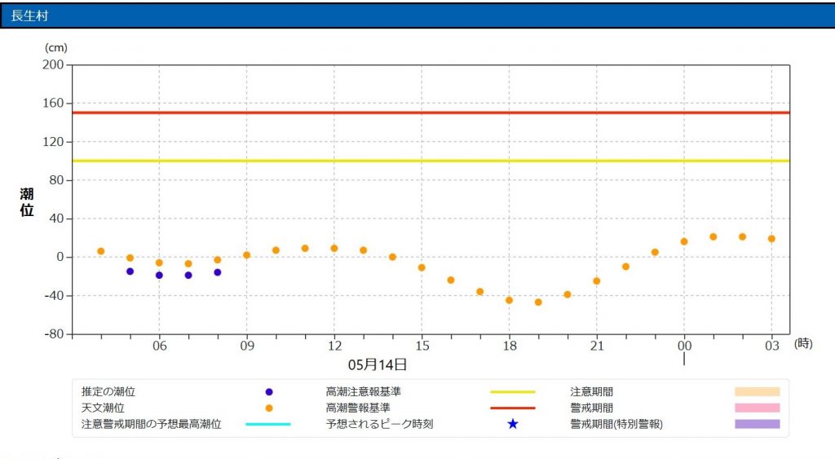Screen dimensions: 835x459
Task: Click the 12 hour x-axis label
Action: point(334,346)
